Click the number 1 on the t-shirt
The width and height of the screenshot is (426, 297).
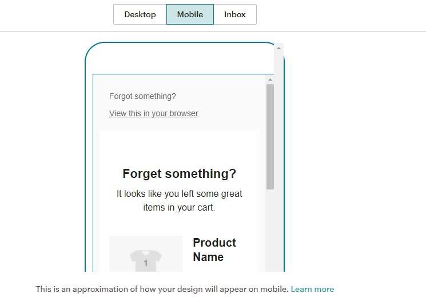[x=146, y=263]
